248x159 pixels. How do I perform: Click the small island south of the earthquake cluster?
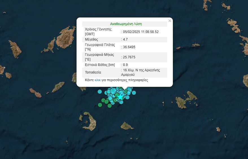coord(127,126)
